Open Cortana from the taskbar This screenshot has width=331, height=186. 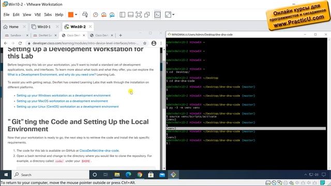point(95,175)
